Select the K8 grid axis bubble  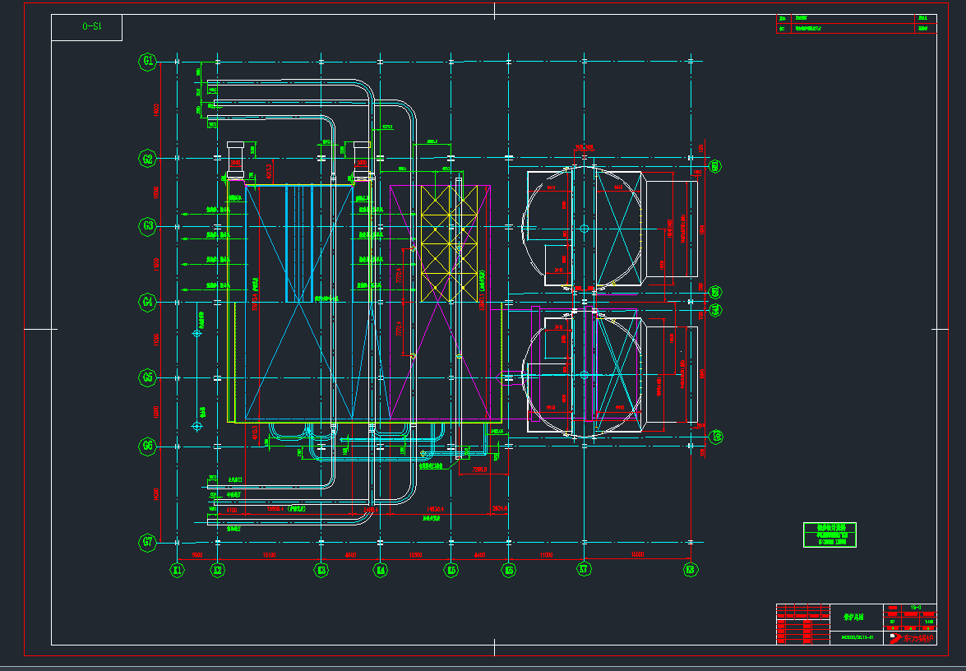[691, 571]
